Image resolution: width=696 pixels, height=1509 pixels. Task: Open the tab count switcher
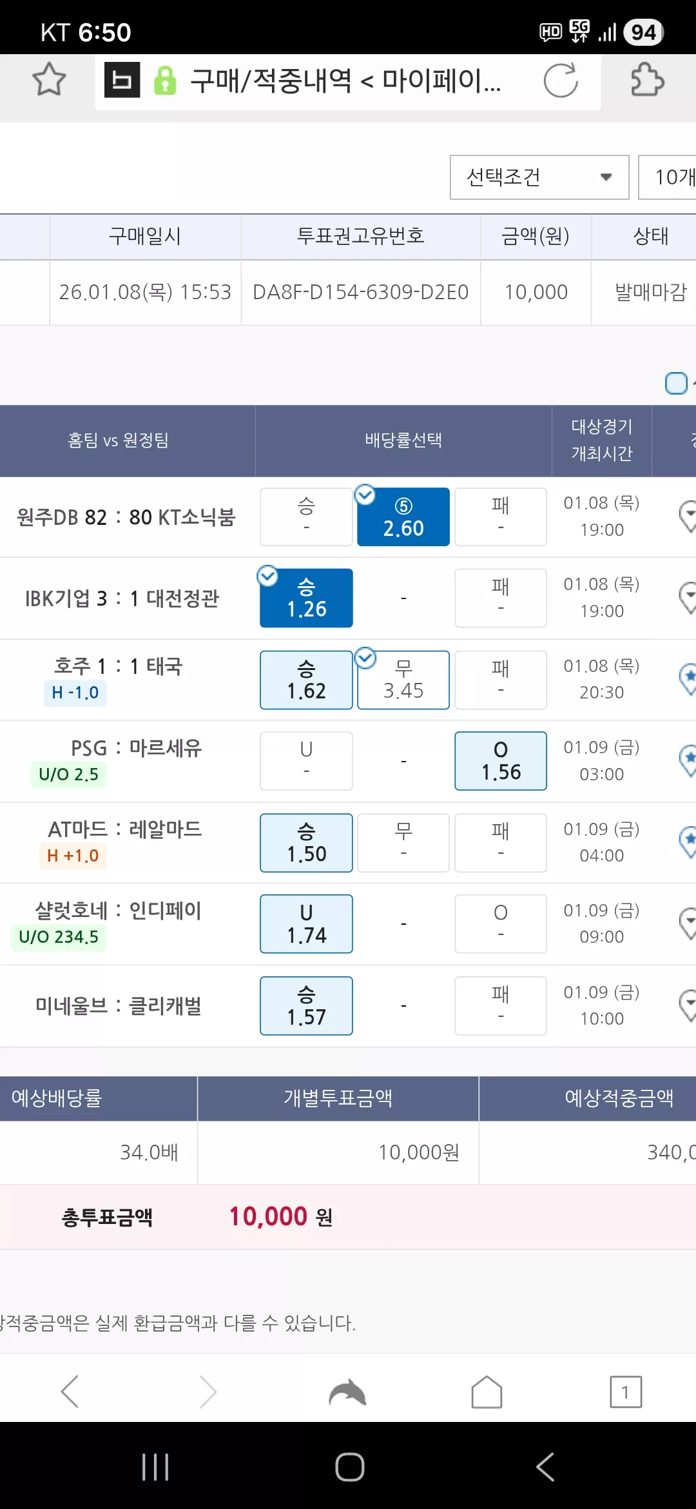tap(626, 1392)
